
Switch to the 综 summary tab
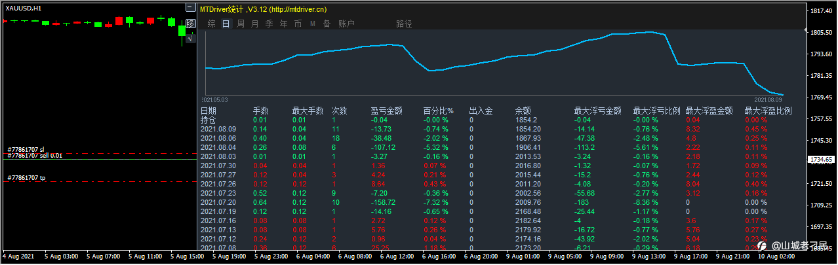click(x=211, y=24)
